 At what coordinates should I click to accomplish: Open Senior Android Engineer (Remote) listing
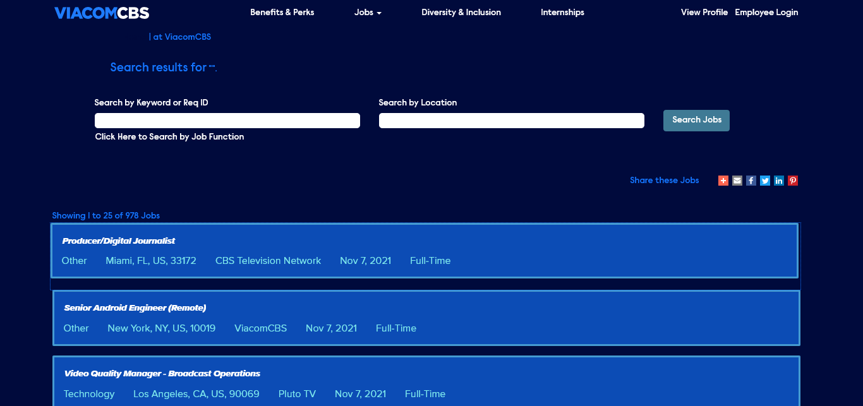click(x=135, y=308)
